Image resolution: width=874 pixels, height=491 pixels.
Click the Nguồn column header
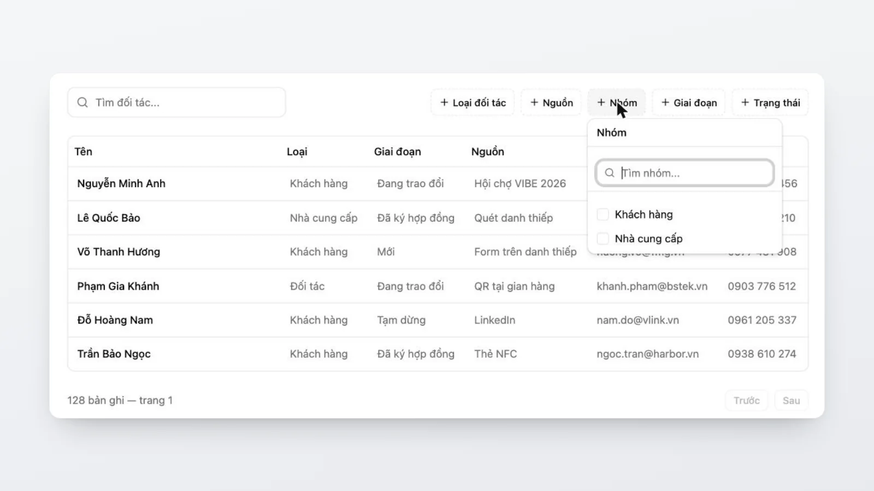[x=488, y=152]
